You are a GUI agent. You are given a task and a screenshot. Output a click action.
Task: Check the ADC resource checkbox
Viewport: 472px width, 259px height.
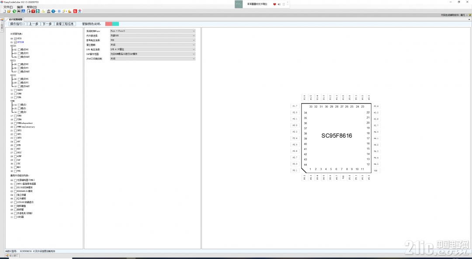(15, 142)
